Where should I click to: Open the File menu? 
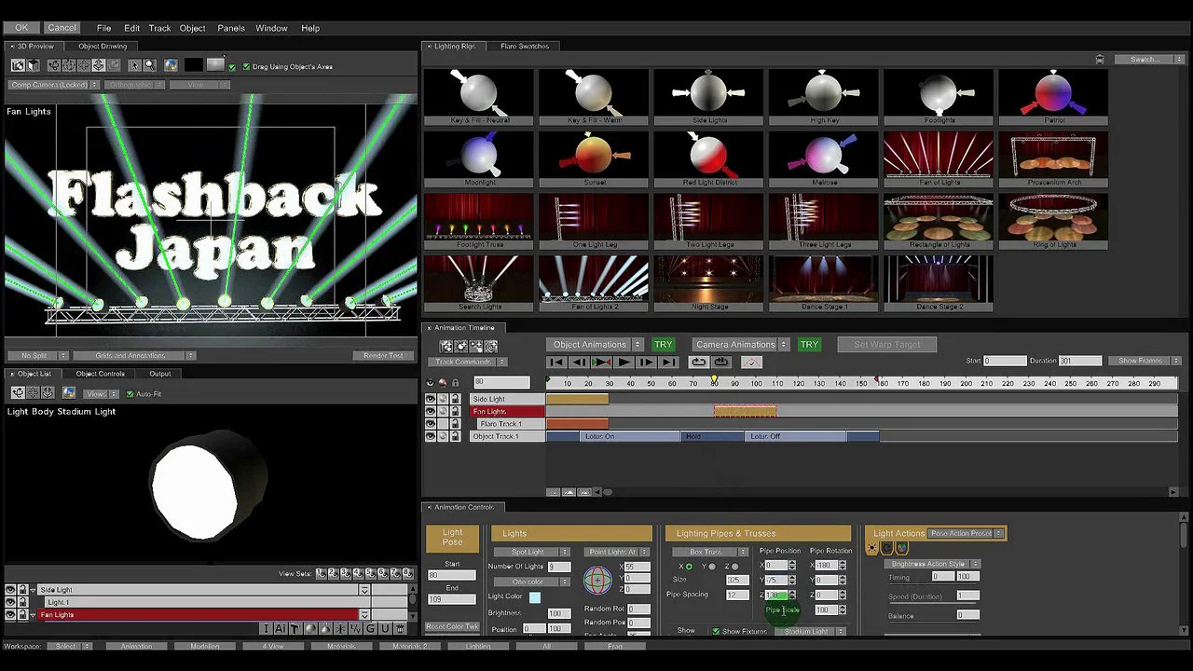click(103, 28)
